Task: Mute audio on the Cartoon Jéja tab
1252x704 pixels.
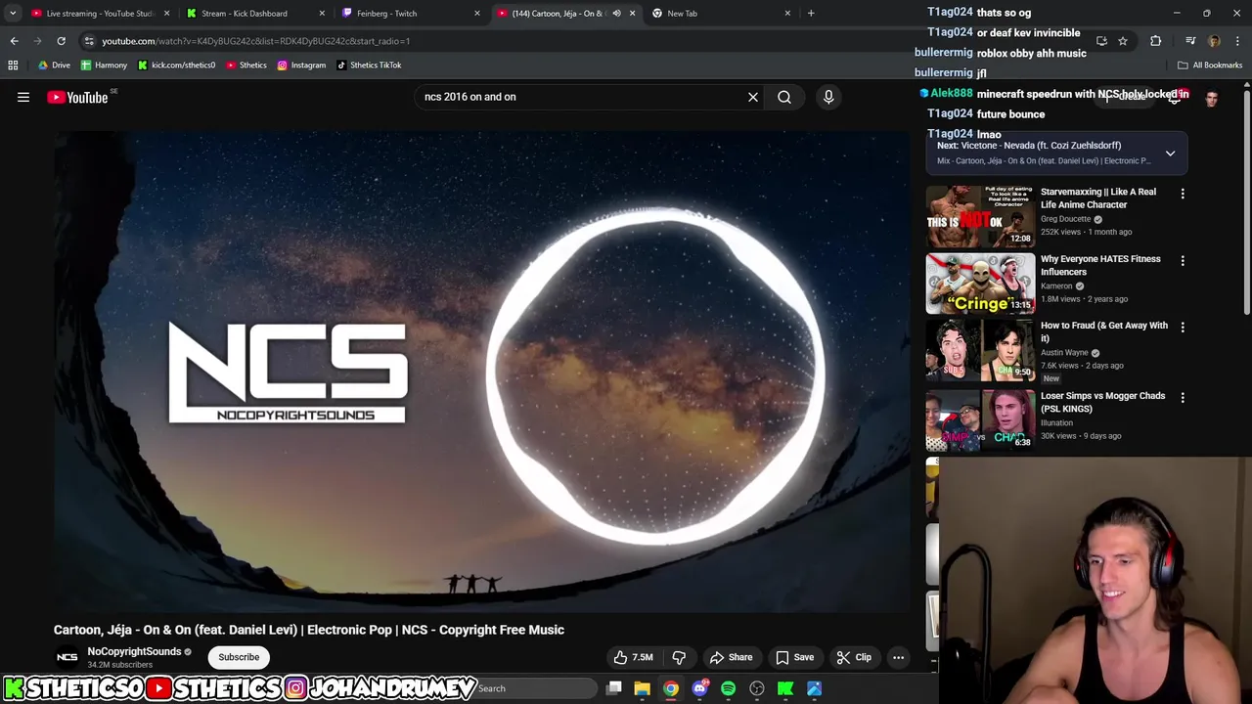Action: (x=616, y=14)
